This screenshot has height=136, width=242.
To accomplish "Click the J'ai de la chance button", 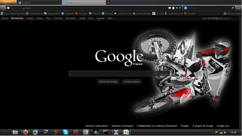I will coord(132,82).
